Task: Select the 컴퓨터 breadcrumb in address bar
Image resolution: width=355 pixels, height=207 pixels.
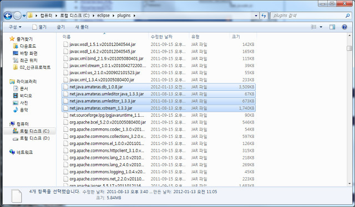Action: pyautogui.click(x=46, y=15)
